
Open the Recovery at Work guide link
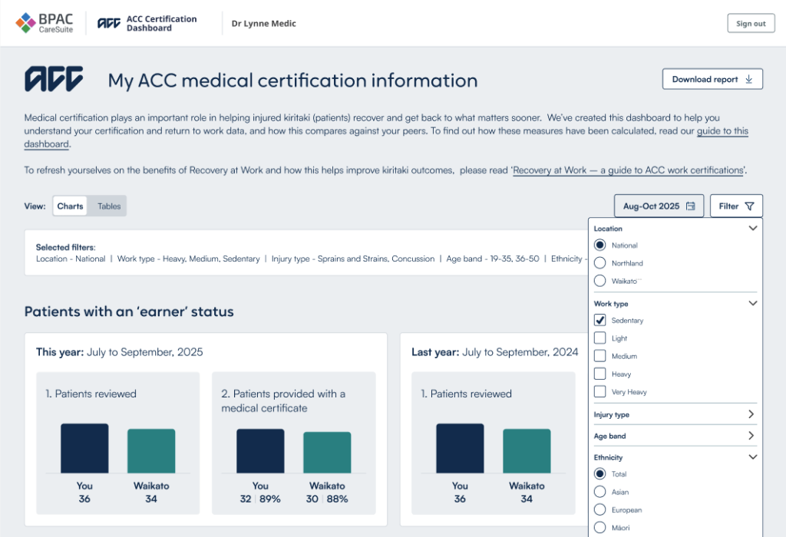pos(629,170)
